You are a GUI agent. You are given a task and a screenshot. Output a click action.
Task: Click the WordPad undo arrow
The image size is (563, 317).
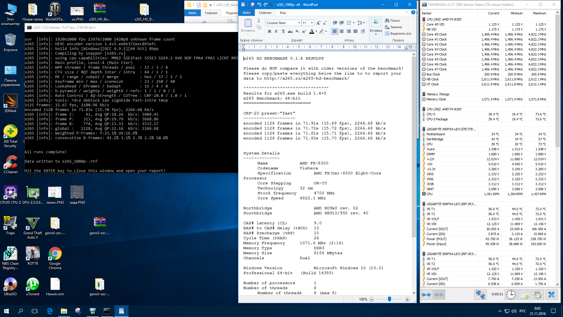click(259, 5)
